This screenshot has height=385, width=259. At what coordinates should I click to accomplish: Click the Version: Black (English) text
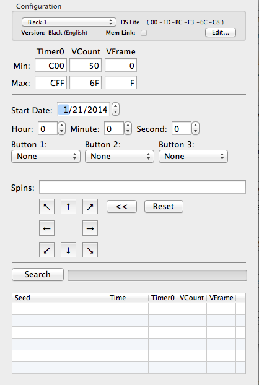[55, 33]
